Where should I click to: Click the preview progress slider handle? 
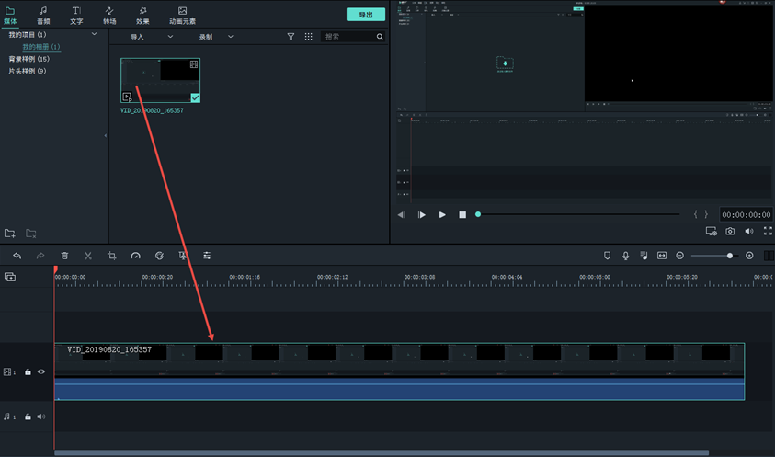tap(478, 214)
